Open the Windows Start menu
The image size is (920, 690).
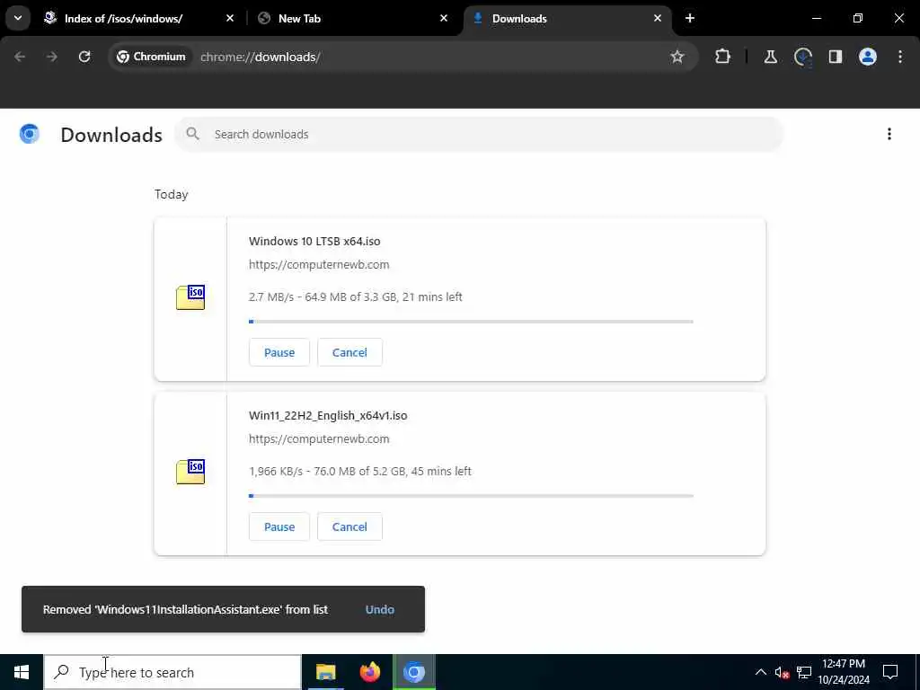click(x=22, y=672)
